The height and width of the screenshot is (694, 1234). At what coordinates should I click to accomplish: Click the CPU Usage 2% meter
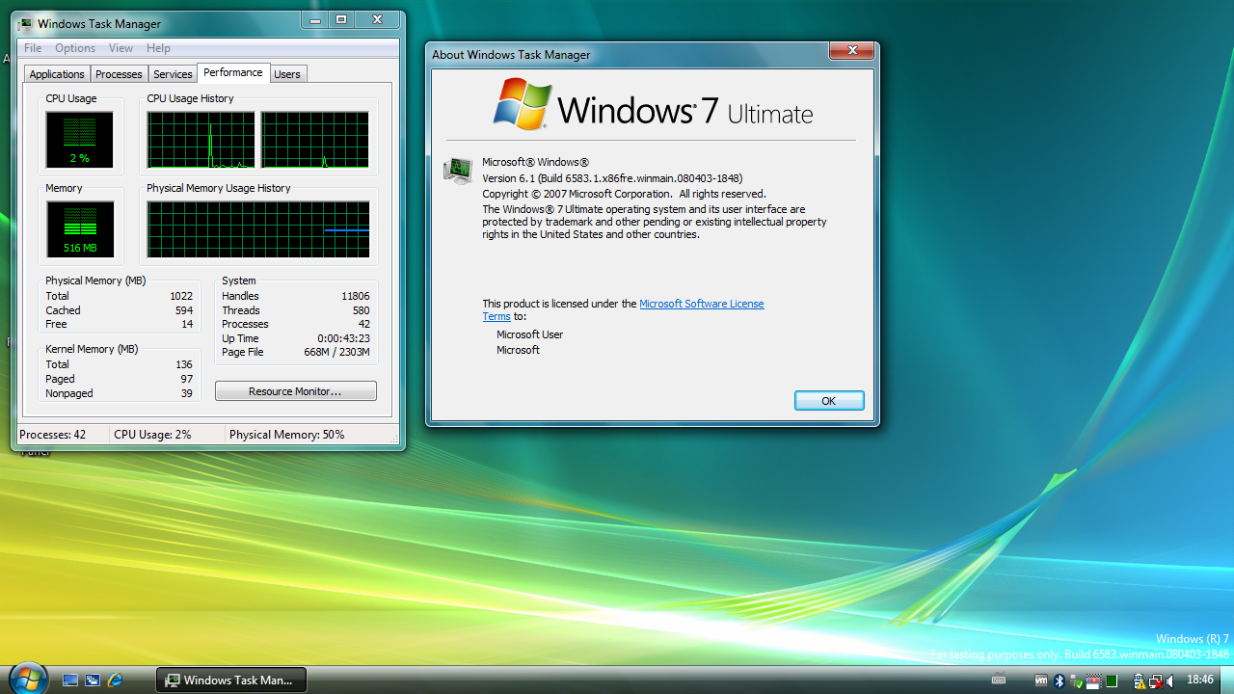(79, 140)
